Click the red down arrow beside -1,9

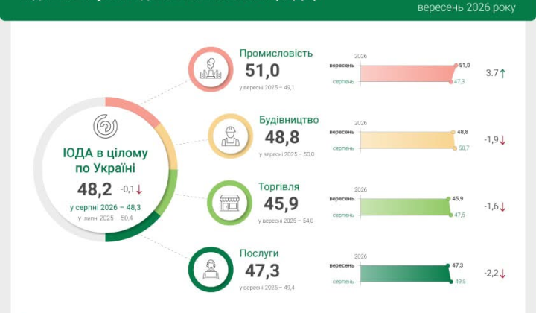tap(502, 140)
